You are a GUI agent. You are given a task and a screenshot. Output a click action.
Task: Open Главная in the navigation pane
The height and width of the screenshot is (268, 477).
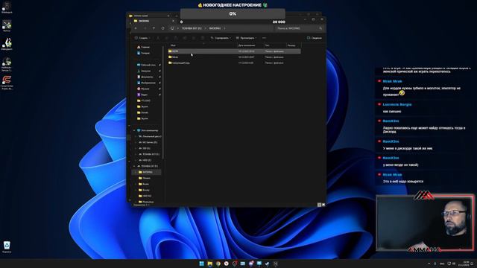144,47
